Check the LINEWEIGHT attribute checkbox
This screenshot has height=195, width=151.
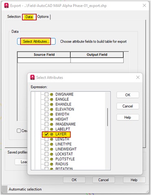(47, 149)
